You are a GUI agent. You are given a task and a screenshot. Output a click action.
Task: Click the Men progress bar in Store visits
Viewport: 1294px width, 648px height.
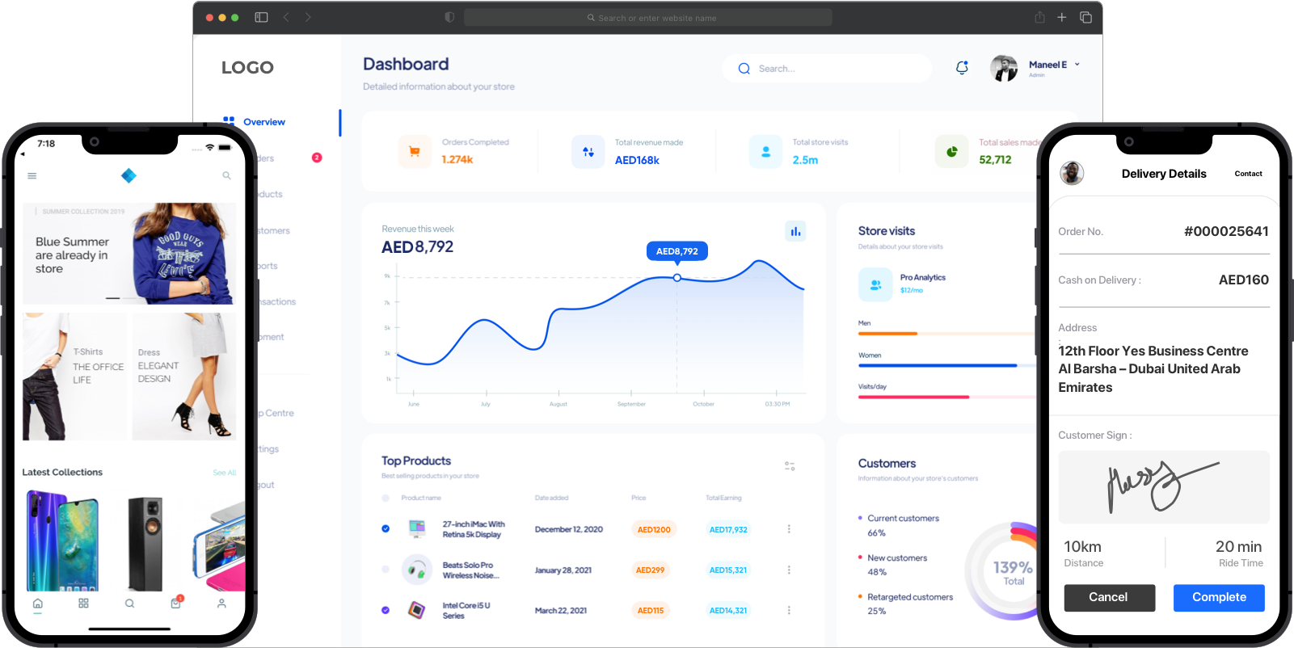pyautogui.click(x=946, y=333)
